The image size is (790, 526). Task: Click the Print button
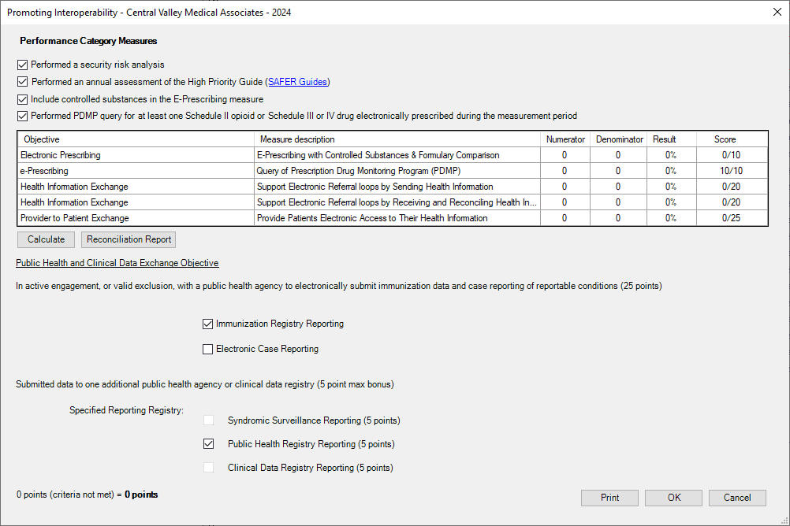click(609, 498)
